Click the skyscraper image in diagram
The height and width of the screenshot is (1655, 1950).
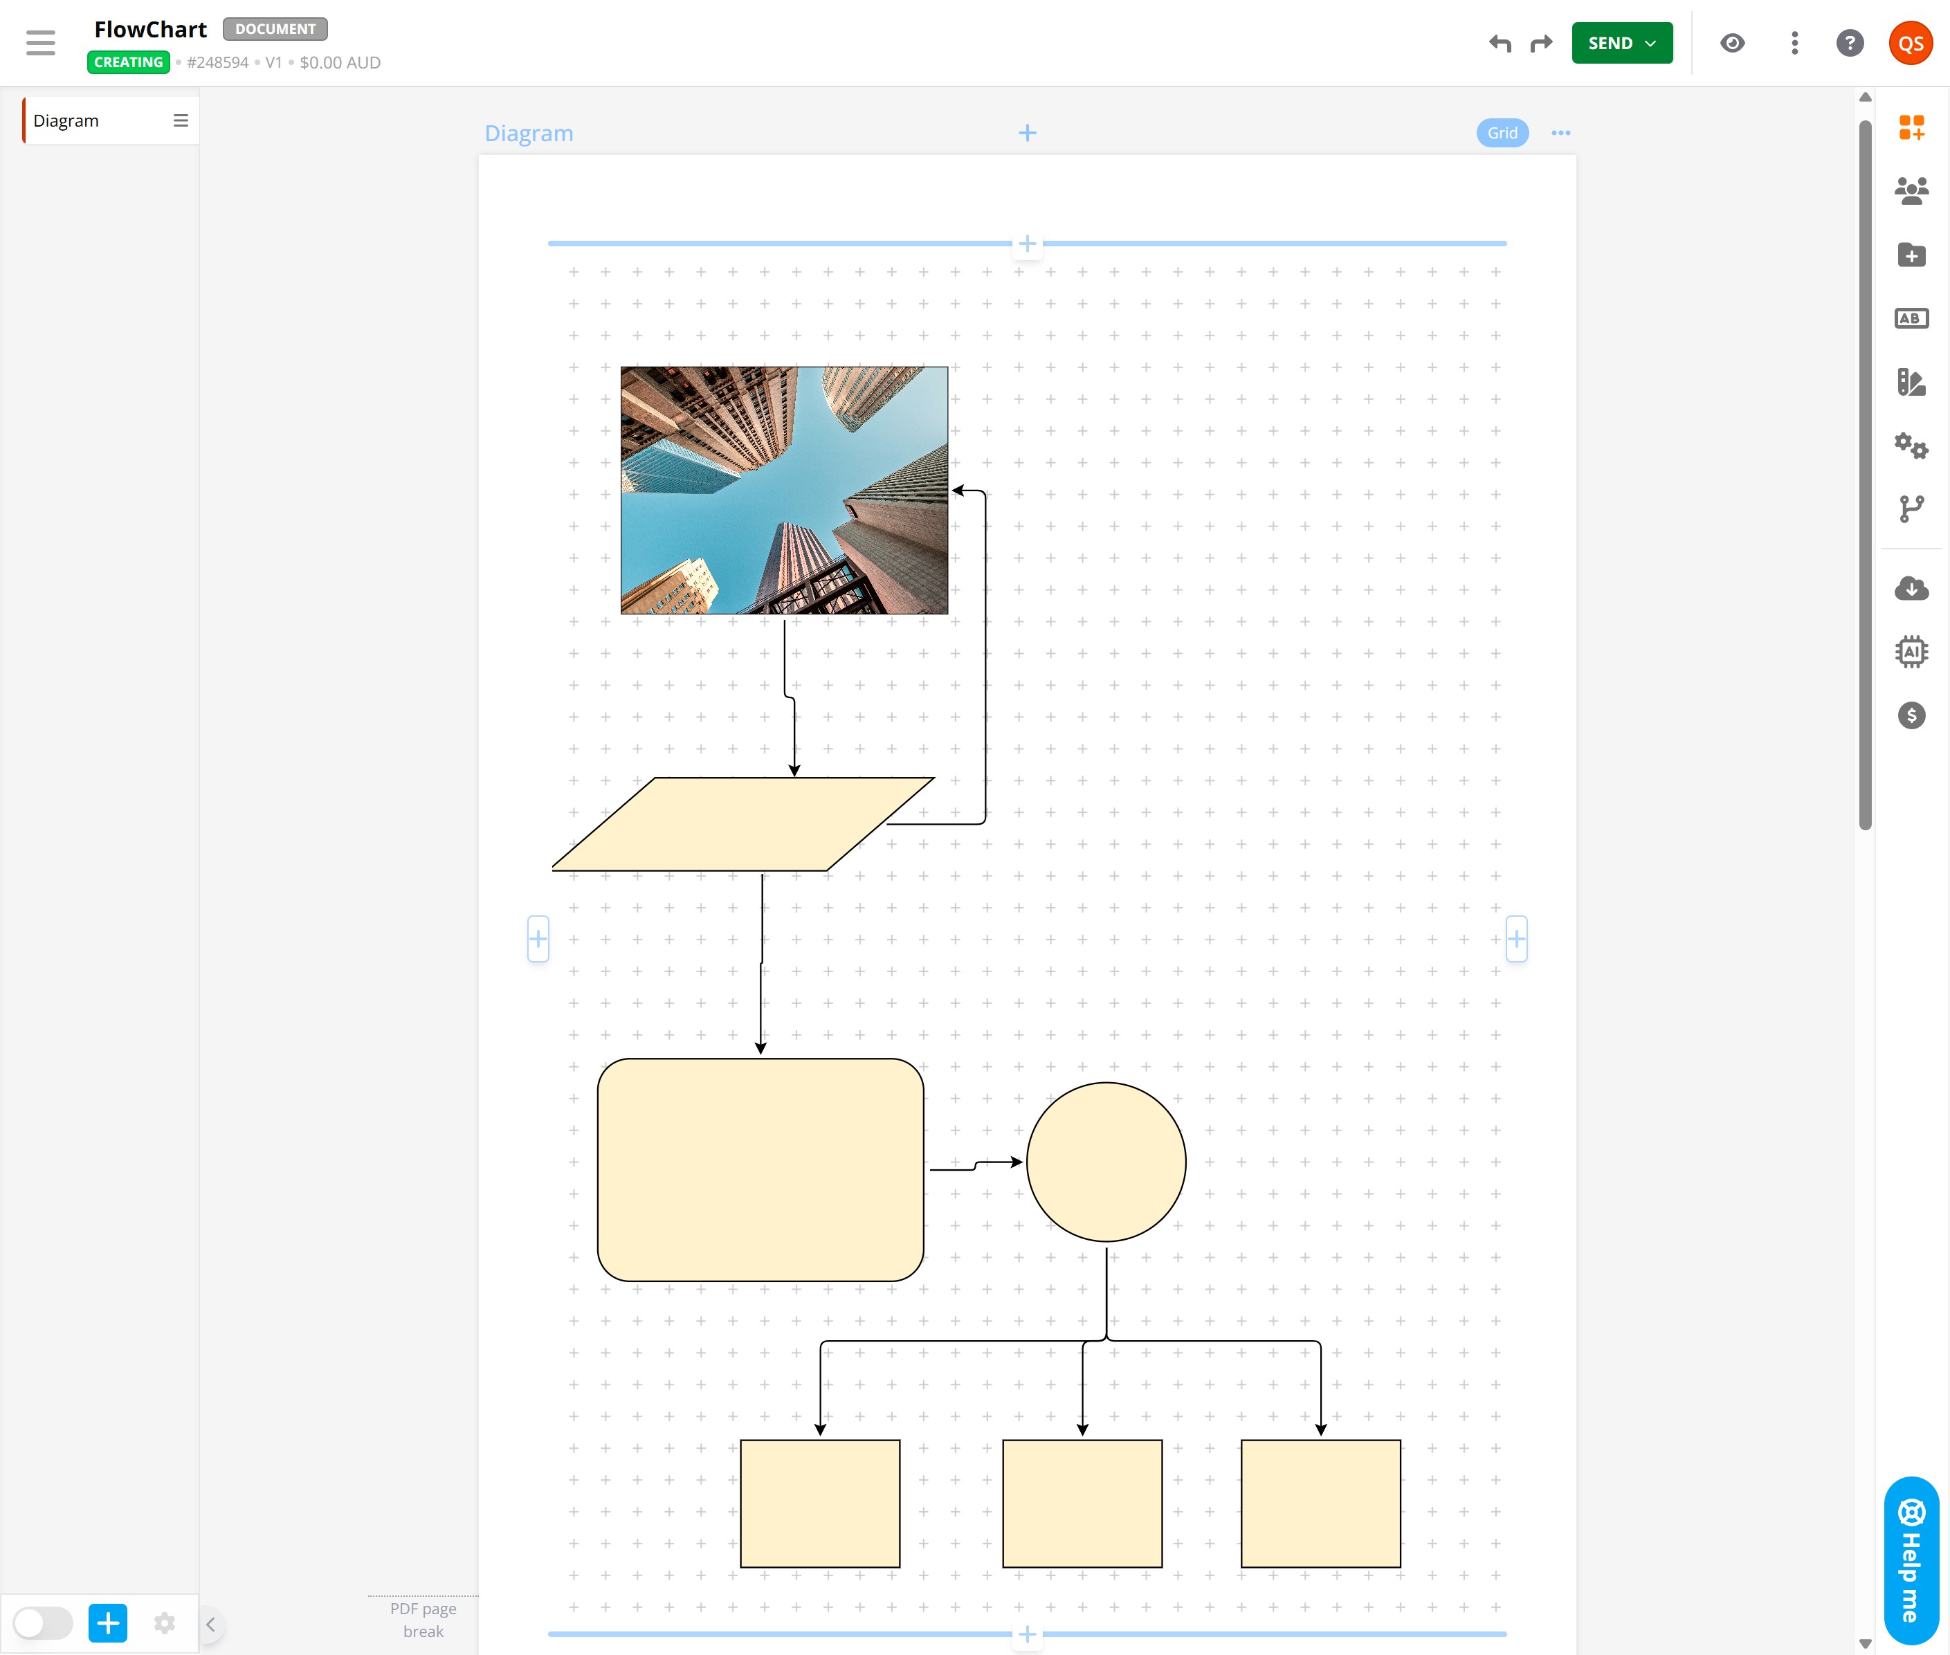(x=783, y=490)
